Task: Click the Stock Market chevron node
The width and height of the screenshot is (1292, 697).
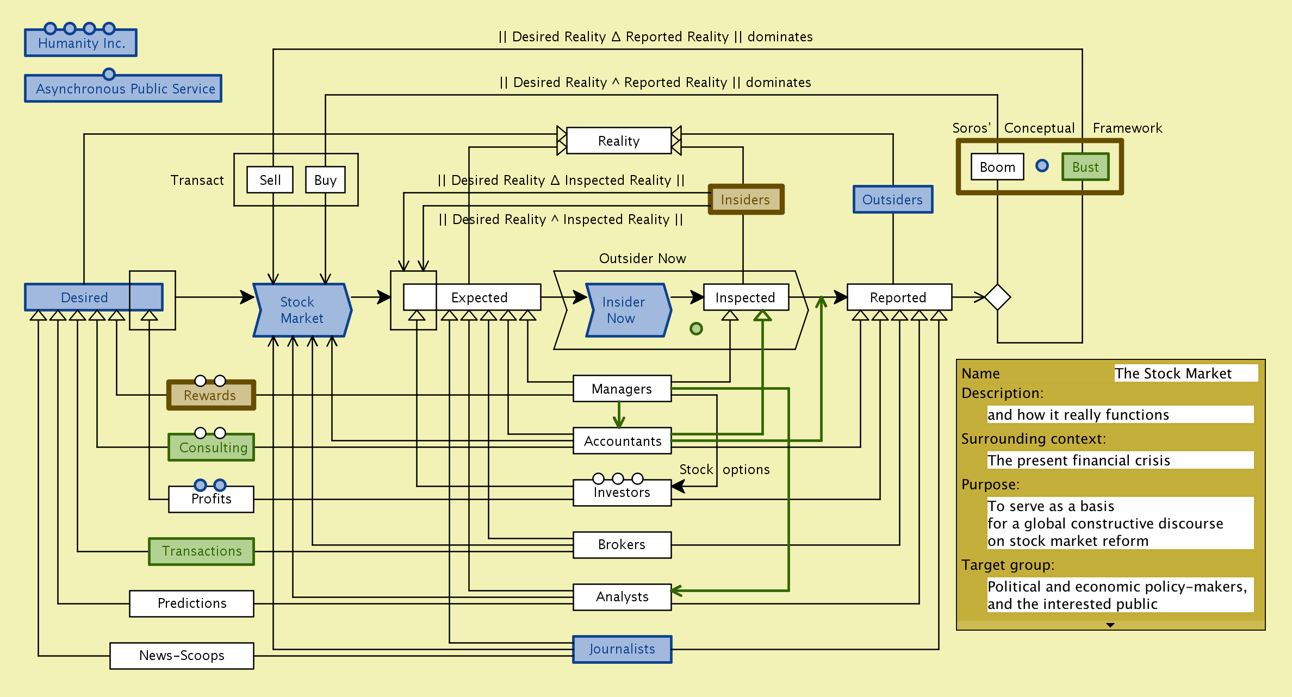Action: [302, 310]
